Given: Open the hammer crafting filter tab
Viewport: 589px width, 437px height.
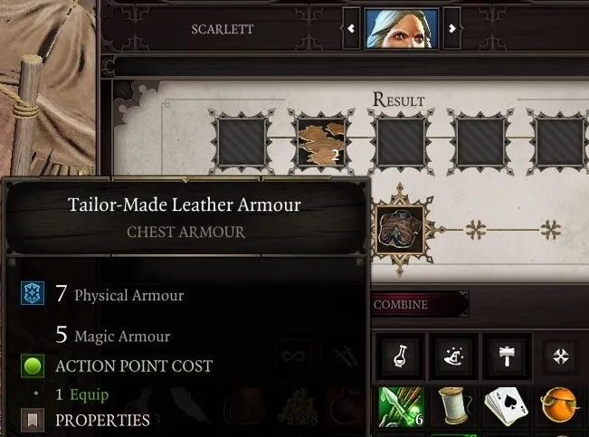Looking at the screenshot, I should coord(507,356).
